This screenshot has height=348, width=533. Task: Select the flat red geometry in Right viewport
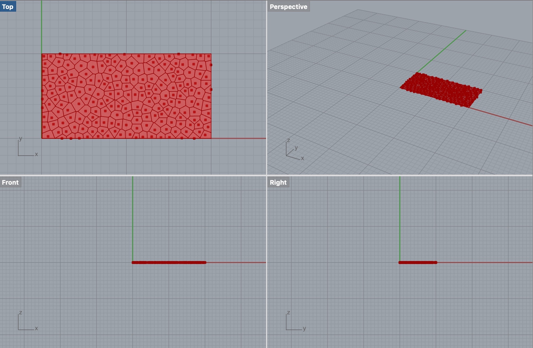point(418,263)
